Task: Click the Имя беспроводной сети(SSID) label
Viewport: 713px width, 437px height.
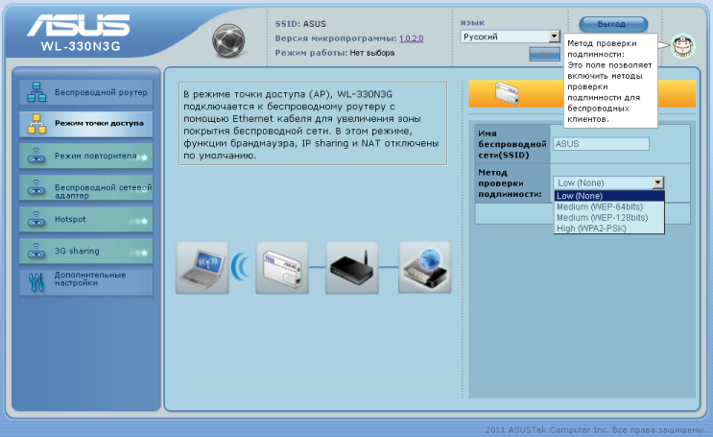Action: [x=512, y=144]
